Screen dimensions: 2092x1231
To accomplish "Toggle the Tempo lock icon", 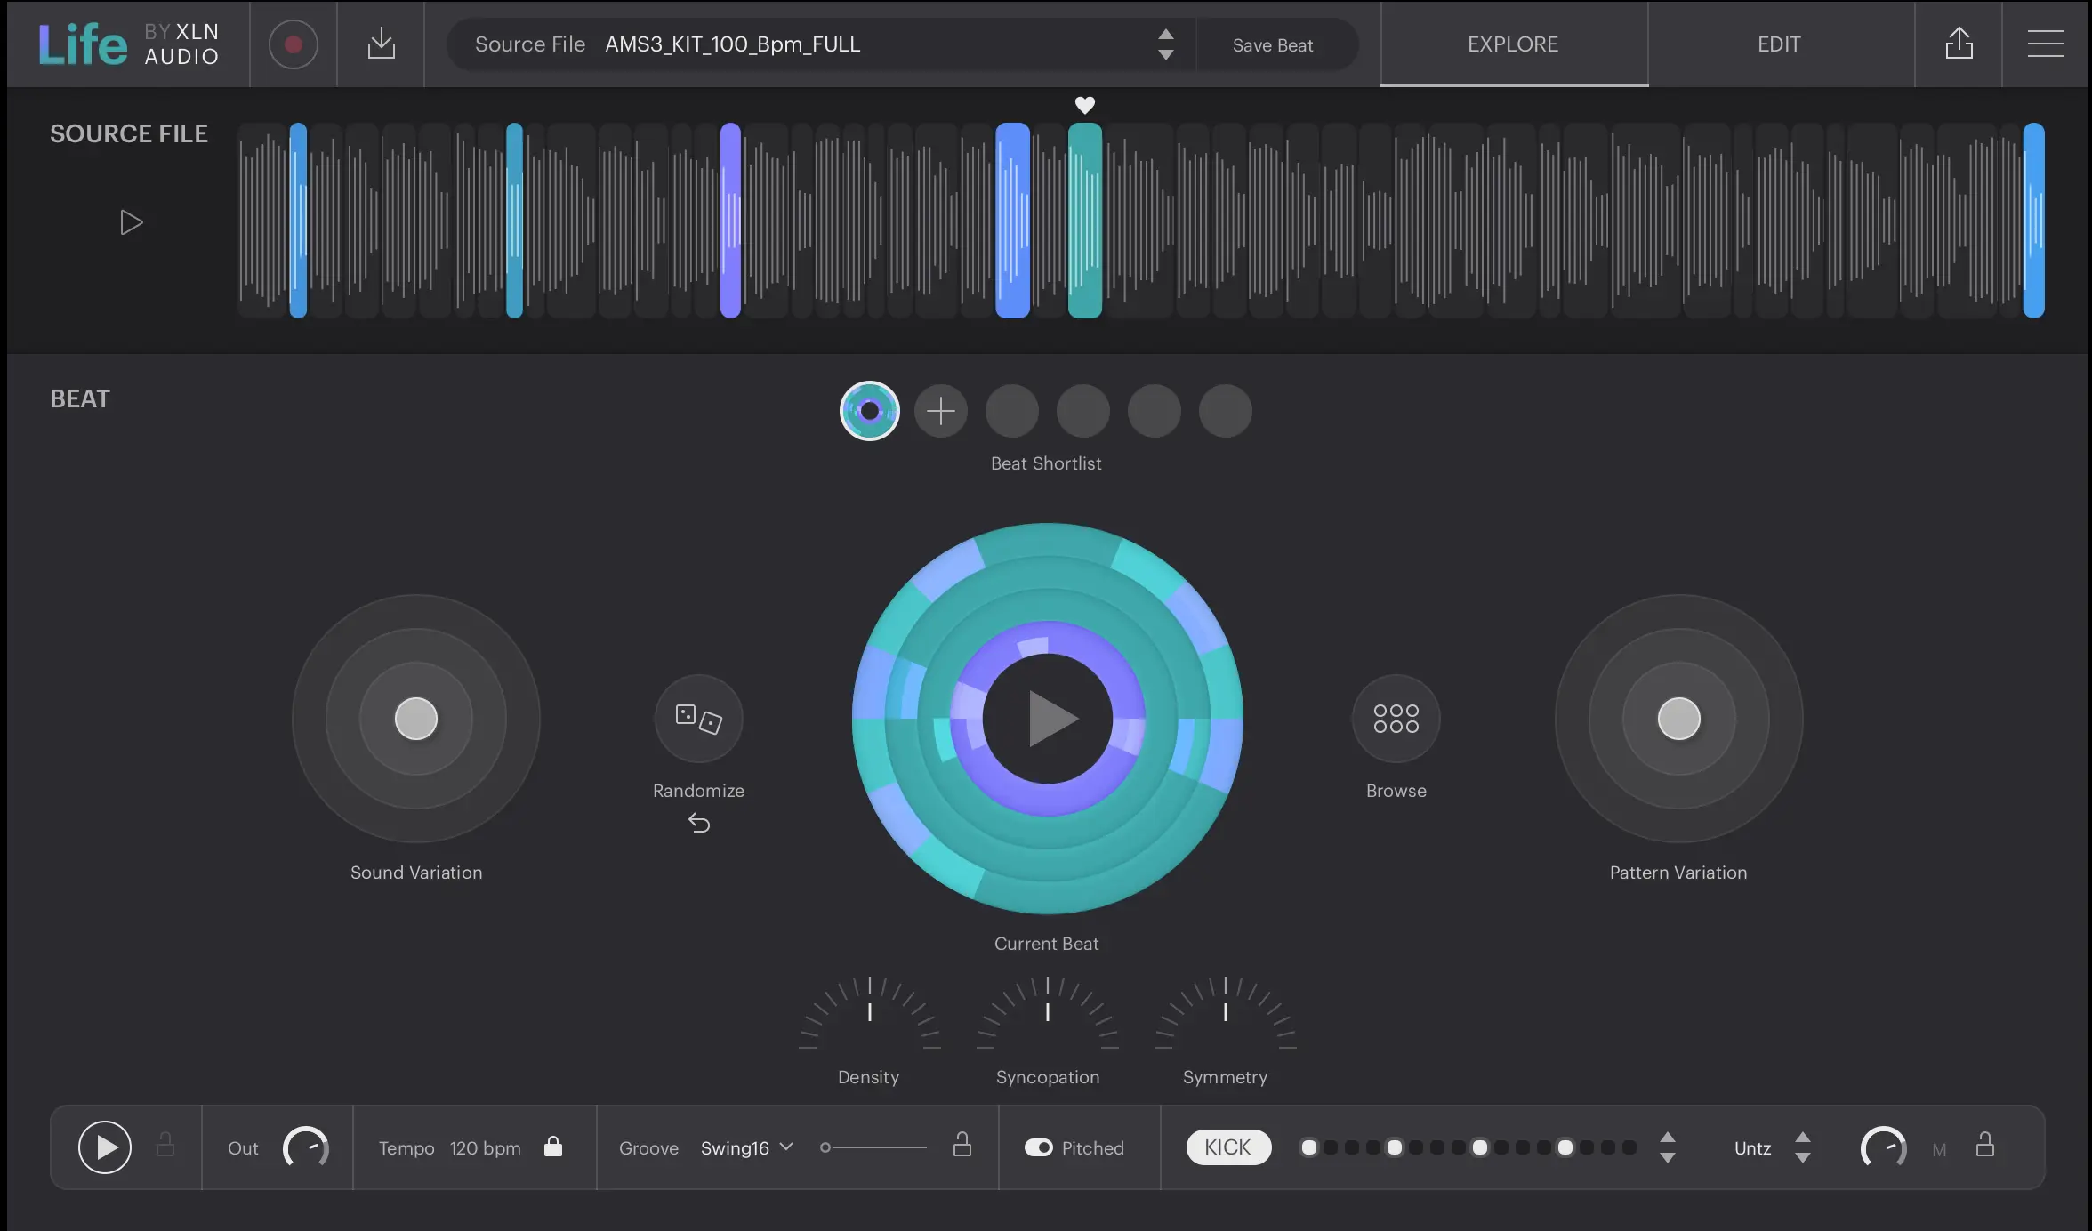I will (553, 1147).
